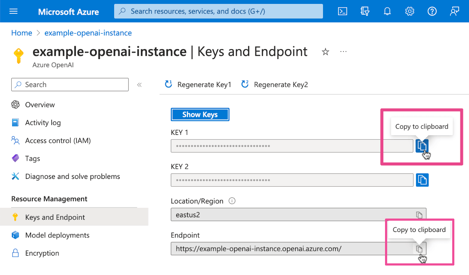
Task: Click the Feedback icon in header
Action: 454,11
